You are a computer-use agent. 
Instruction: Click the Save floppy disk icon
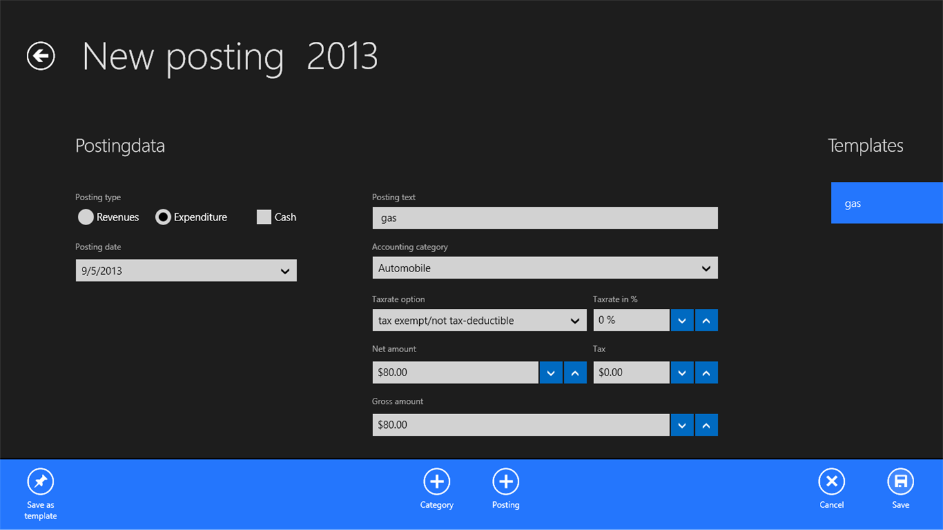coord(900,482)
